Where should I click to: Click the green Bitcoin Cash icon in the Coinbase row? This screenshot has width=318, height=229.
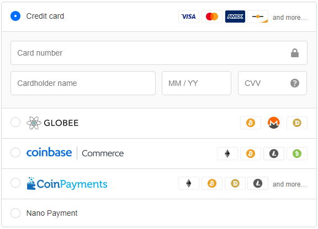(297, 154)
